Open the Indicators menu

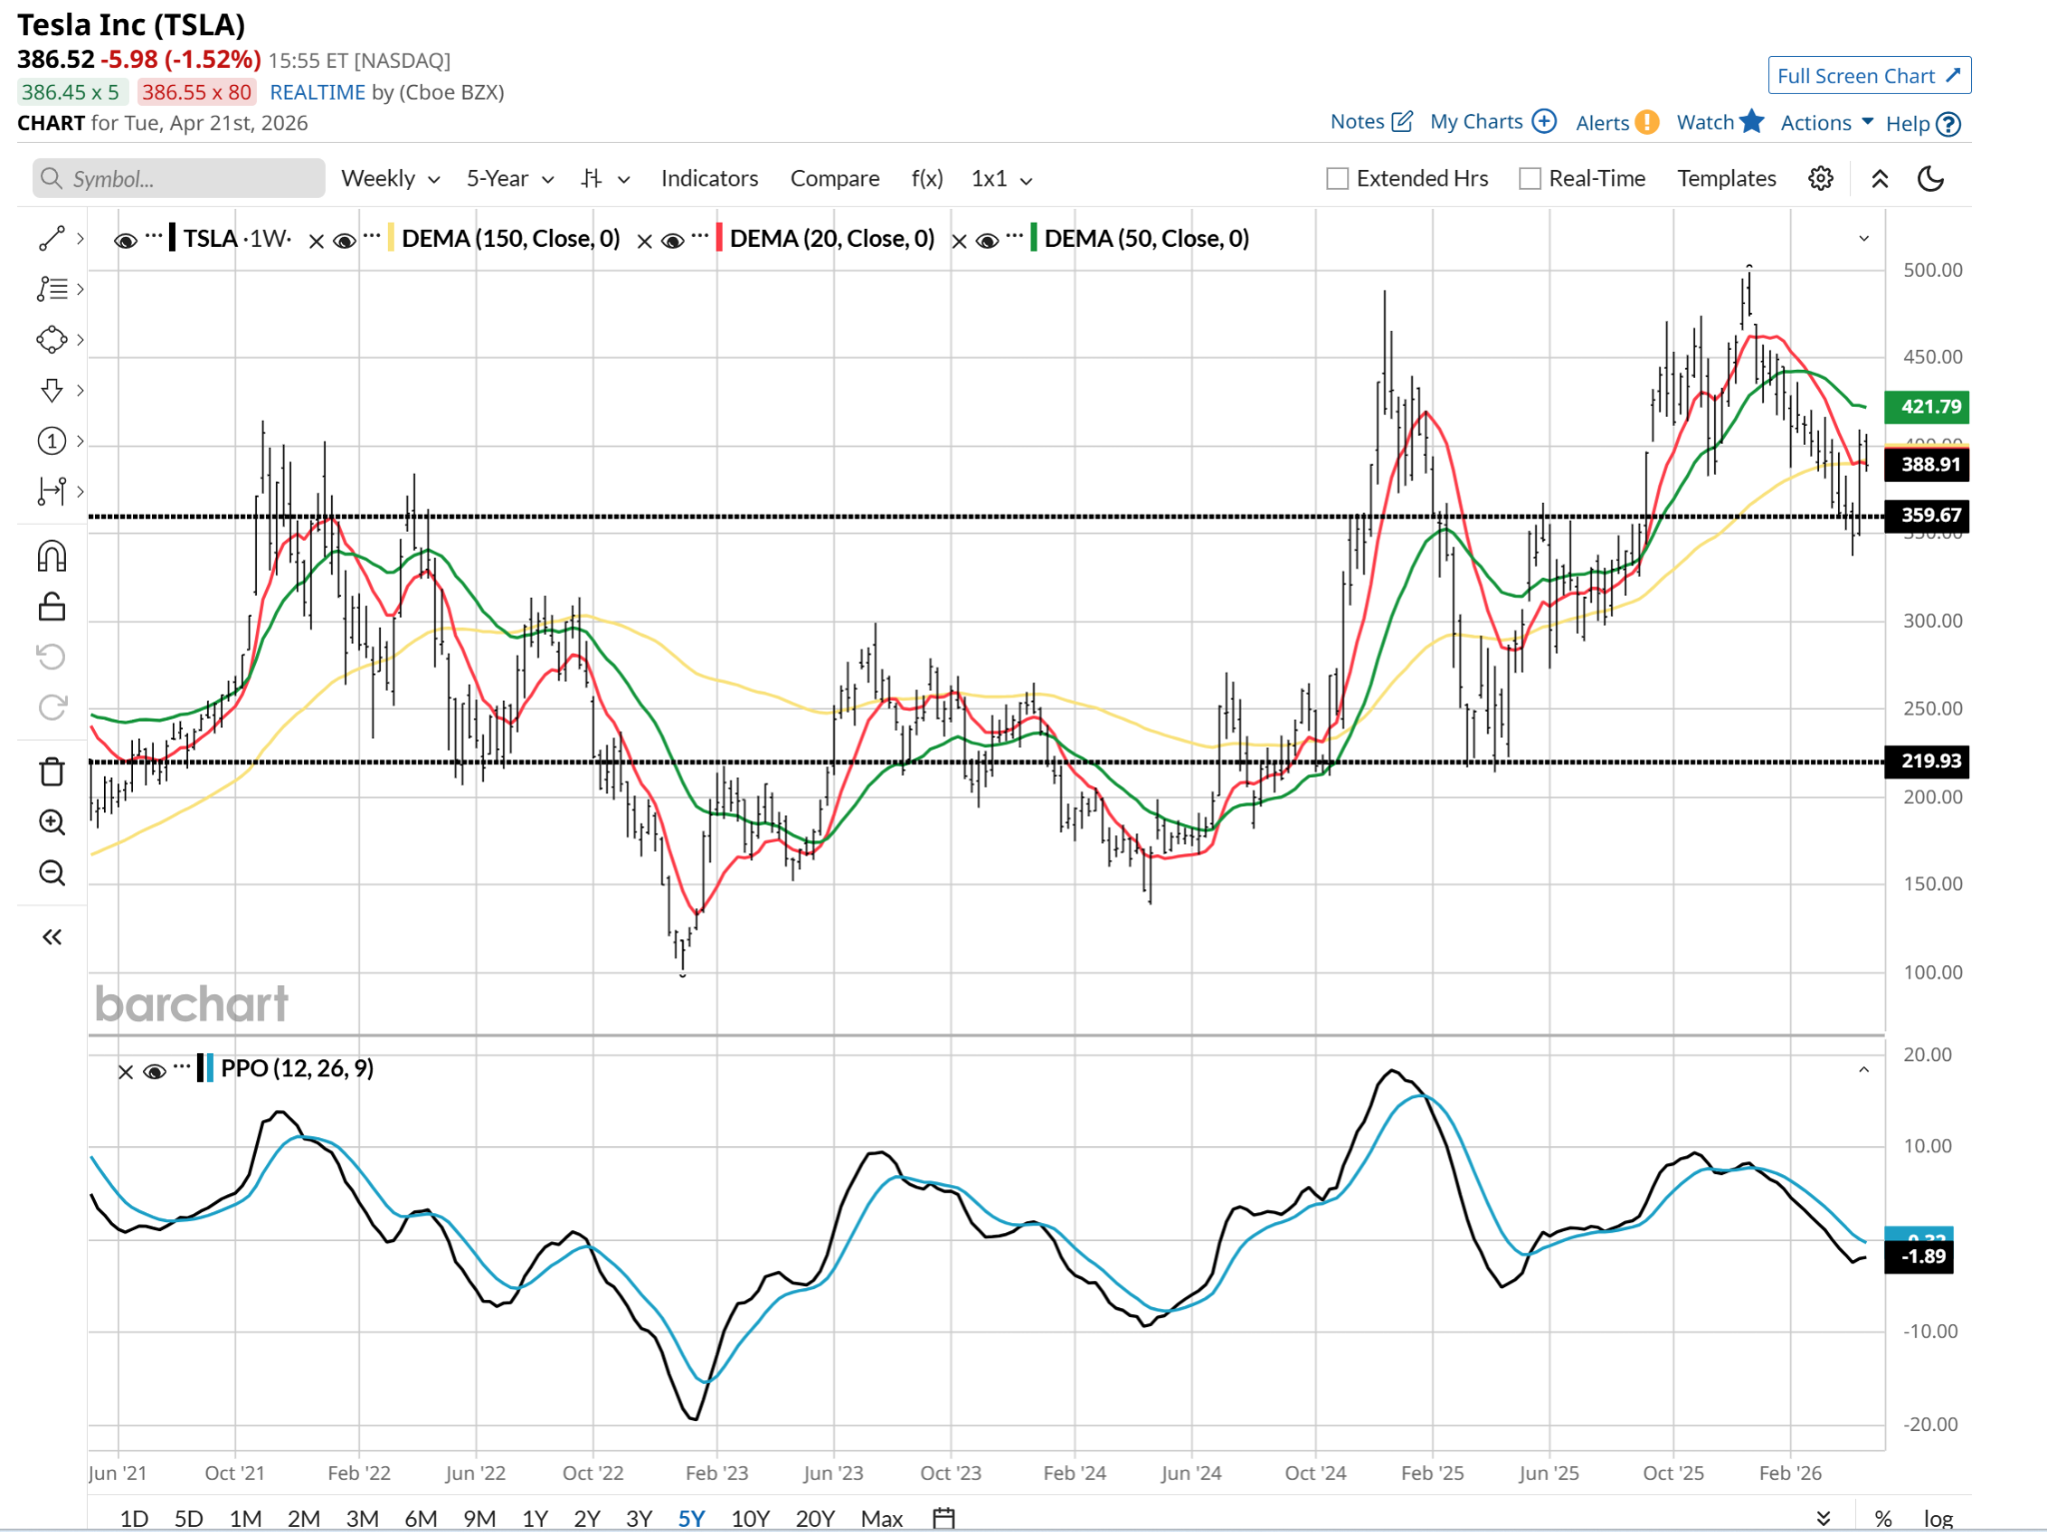point(709,179)
